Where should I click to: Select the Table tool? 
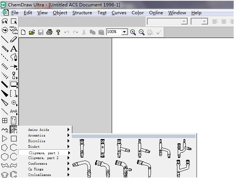coord(5,120)
